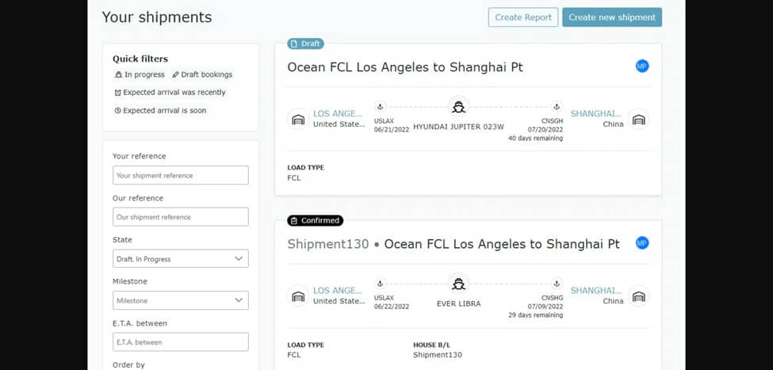Click the warehouse icon beside Shipment130 origin
The image size is (773, 370).
pos(299,296)
